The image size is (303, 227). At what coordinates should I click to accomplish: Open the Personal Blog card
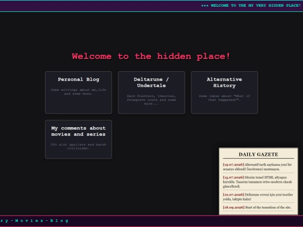click(x=79, y=92)
